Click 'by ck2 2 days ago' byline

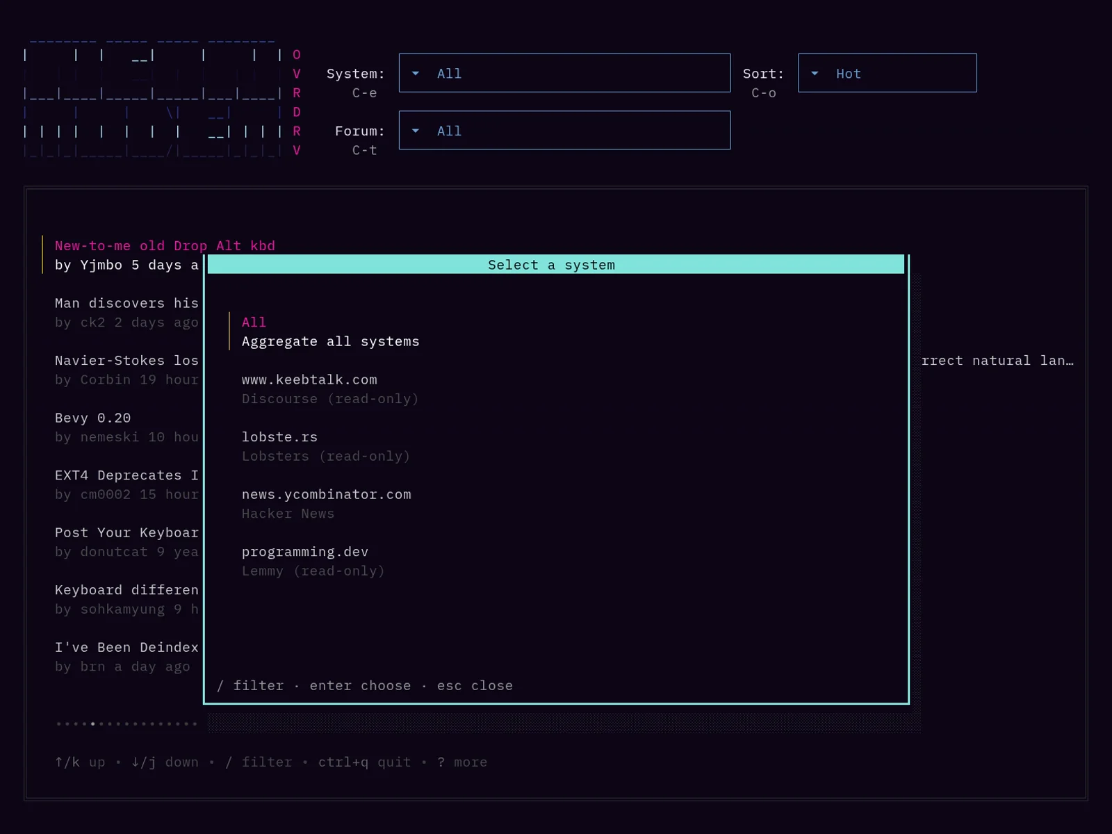(126, 322)
